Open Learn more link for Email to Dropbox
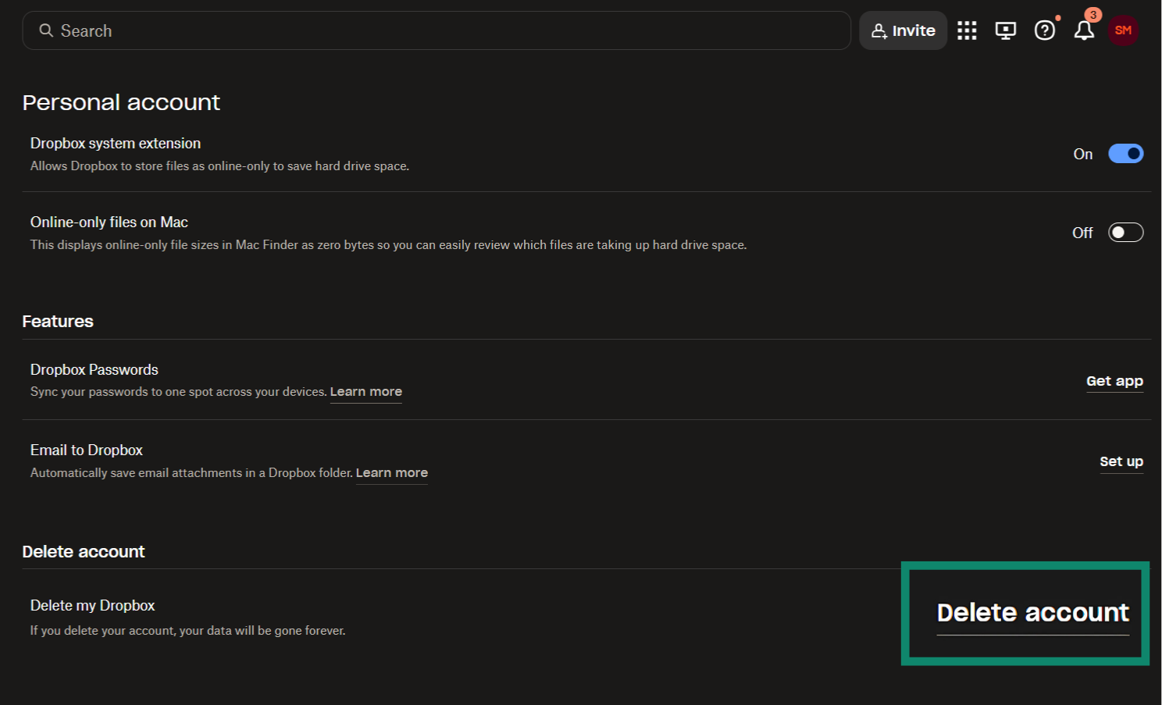Image resolution: width=1162 pixels, height=705 pixels. [391, 473]
